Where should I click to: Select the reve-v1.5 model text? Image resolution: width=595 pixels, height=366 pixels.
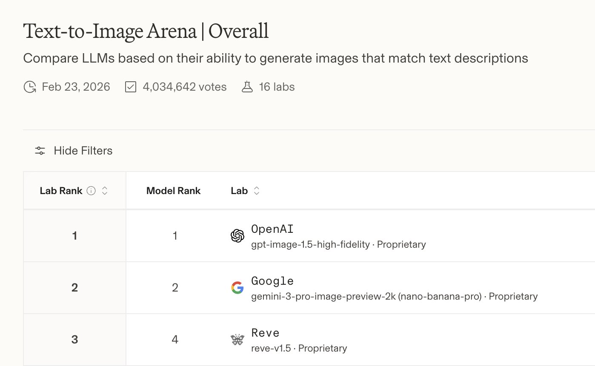(x=271, y=348)
